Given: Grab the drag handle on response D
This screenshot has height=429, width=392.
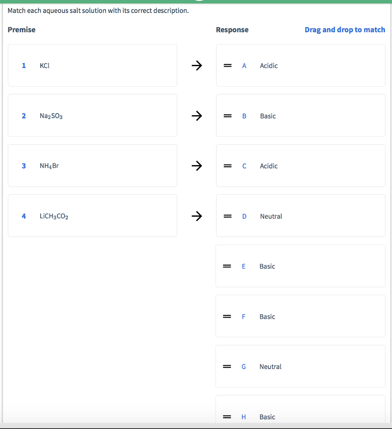Looking at the screenshot, I should point(227,217).
